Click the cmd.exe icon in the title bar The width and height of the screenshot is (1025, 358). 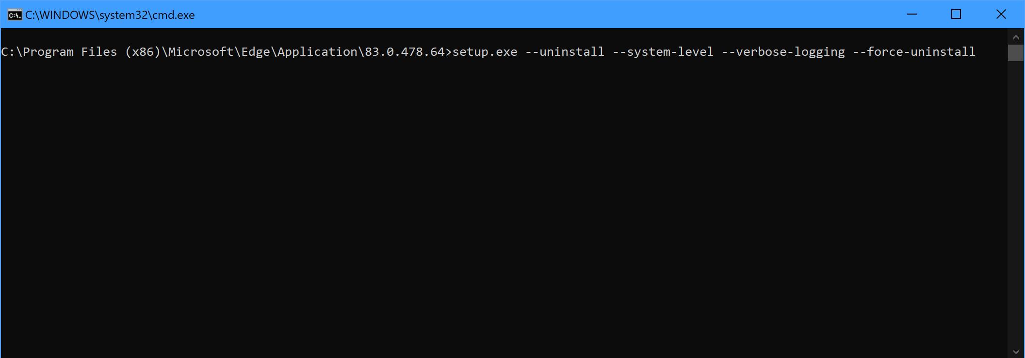coord(16,15)
